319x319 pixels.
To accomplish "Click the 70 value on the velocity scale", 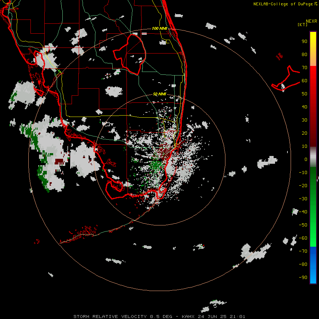I will click(304, 68).
